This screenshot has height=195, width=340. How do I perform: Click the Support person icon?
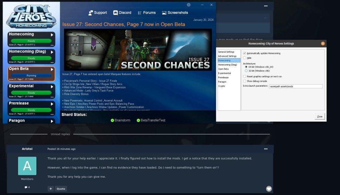click(91, 13)
